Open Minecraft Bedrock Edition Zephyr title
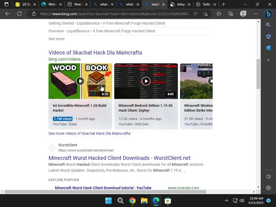The height and width of the screenshot is (207, 276). click(145, 108)
